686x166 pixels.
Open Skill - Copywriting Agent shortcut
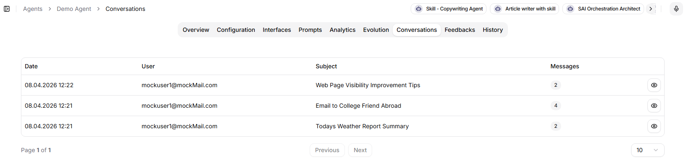tap(448, 9)
